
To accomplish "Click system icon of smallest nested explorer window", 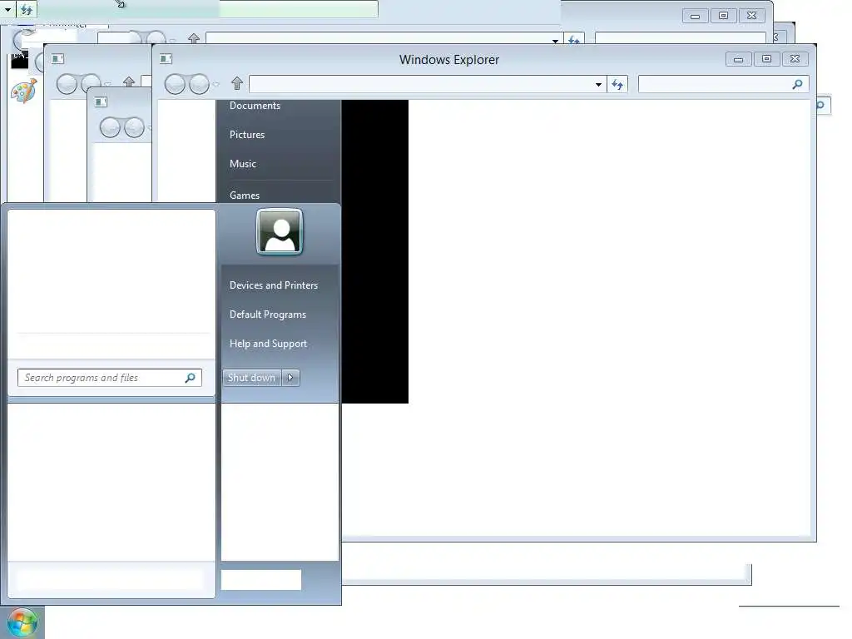I will (x=101, y=102).
